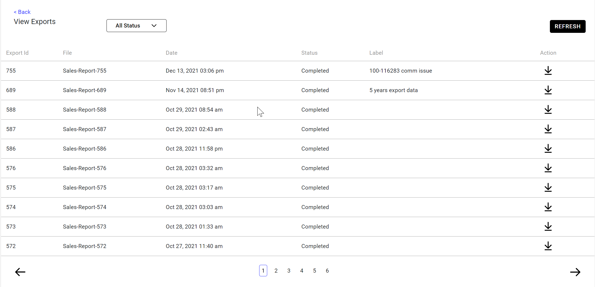The width and height of the screenshot is (595, 287).
Task: Click the Refresh button
Action: (568, 26)
